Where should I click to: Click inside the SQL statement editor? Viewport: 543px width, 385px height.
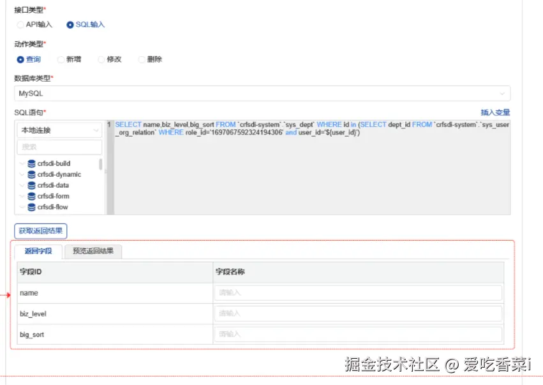[311, 167]
